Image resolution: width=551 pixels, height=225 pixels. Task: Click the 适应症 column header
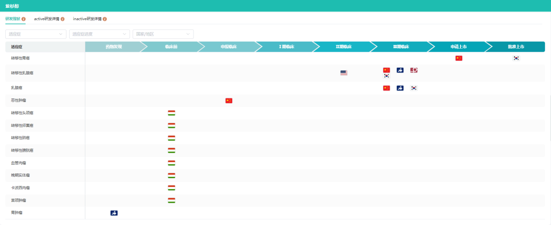click(x=45, y=47)
